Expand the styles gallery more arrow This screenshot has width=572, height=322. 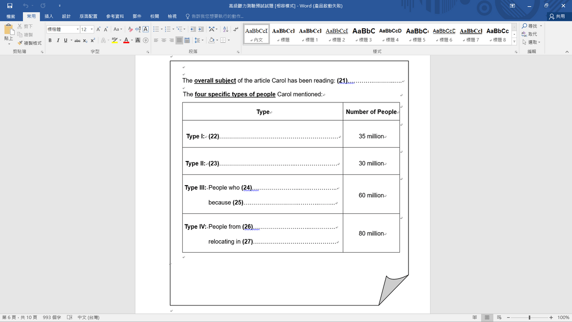point(514,42)
